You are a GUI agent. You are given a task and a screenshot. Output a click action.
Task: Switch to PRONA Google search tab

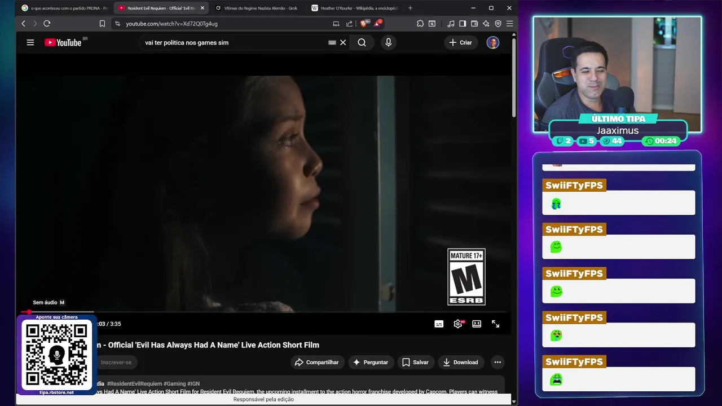64,8
